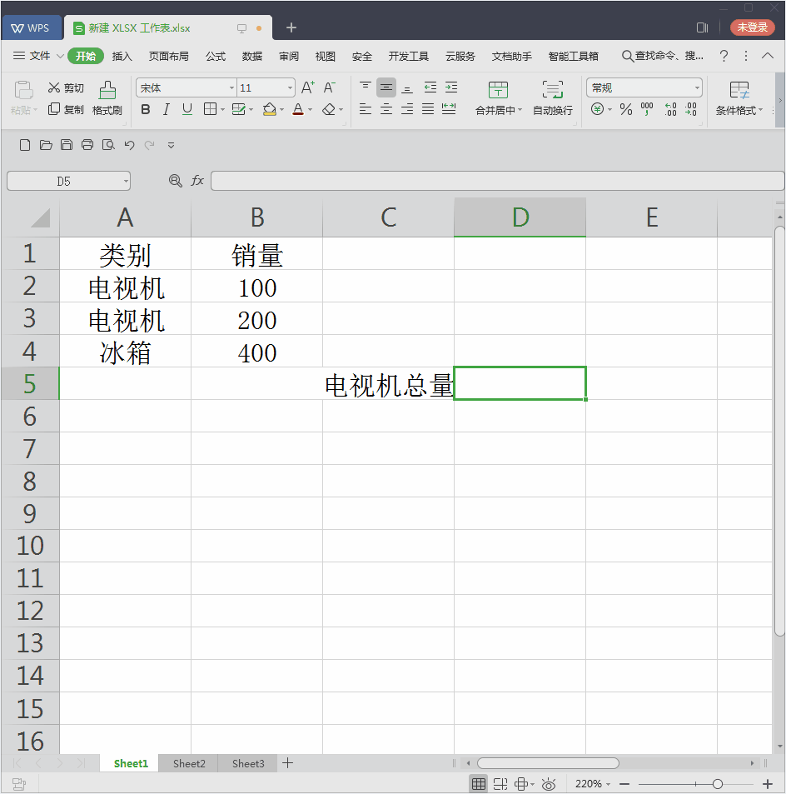
Task: Click the Copy (复制) icon
Action: pos(53,109)
